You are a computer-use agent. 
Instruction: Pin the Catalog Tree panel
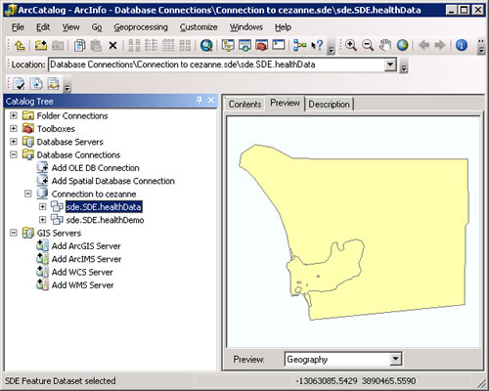click(x=199, y=100)
